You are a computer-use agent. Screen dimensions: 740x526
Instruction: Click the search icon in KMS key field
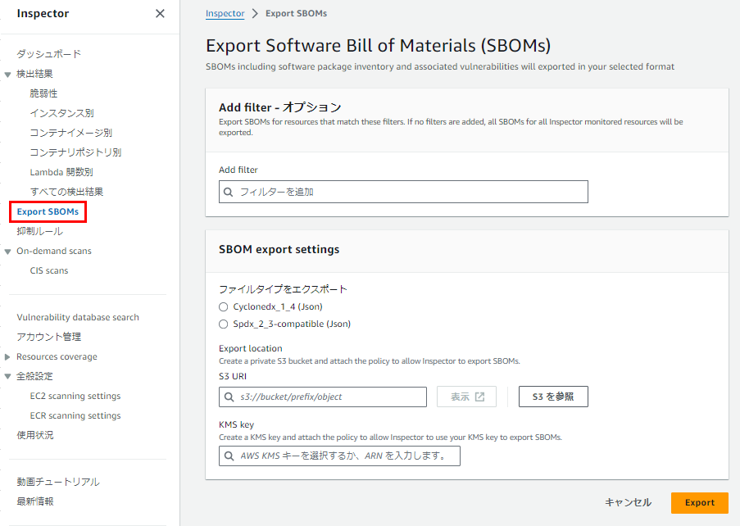pyautogui.click(x=229, y=456)
